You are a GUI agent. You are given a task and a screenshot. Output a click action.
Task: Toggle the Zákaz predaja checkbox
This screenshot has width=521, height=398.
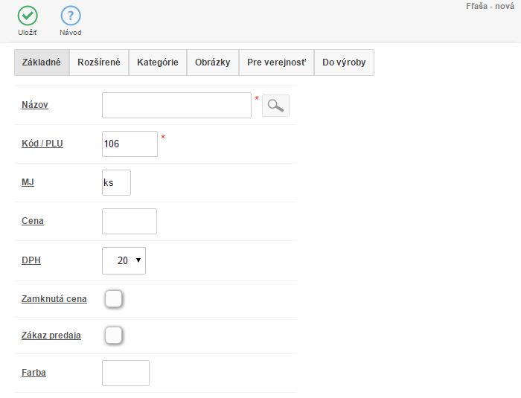pos(113,336)
